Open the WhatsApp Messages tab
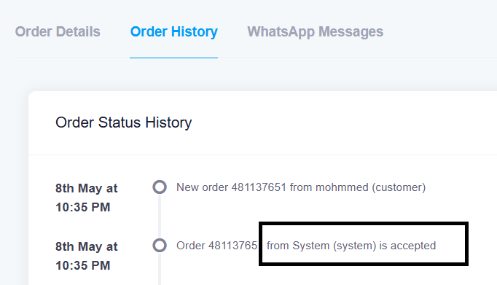This screenshot has height=285, width=497. (x=316, y=31)
